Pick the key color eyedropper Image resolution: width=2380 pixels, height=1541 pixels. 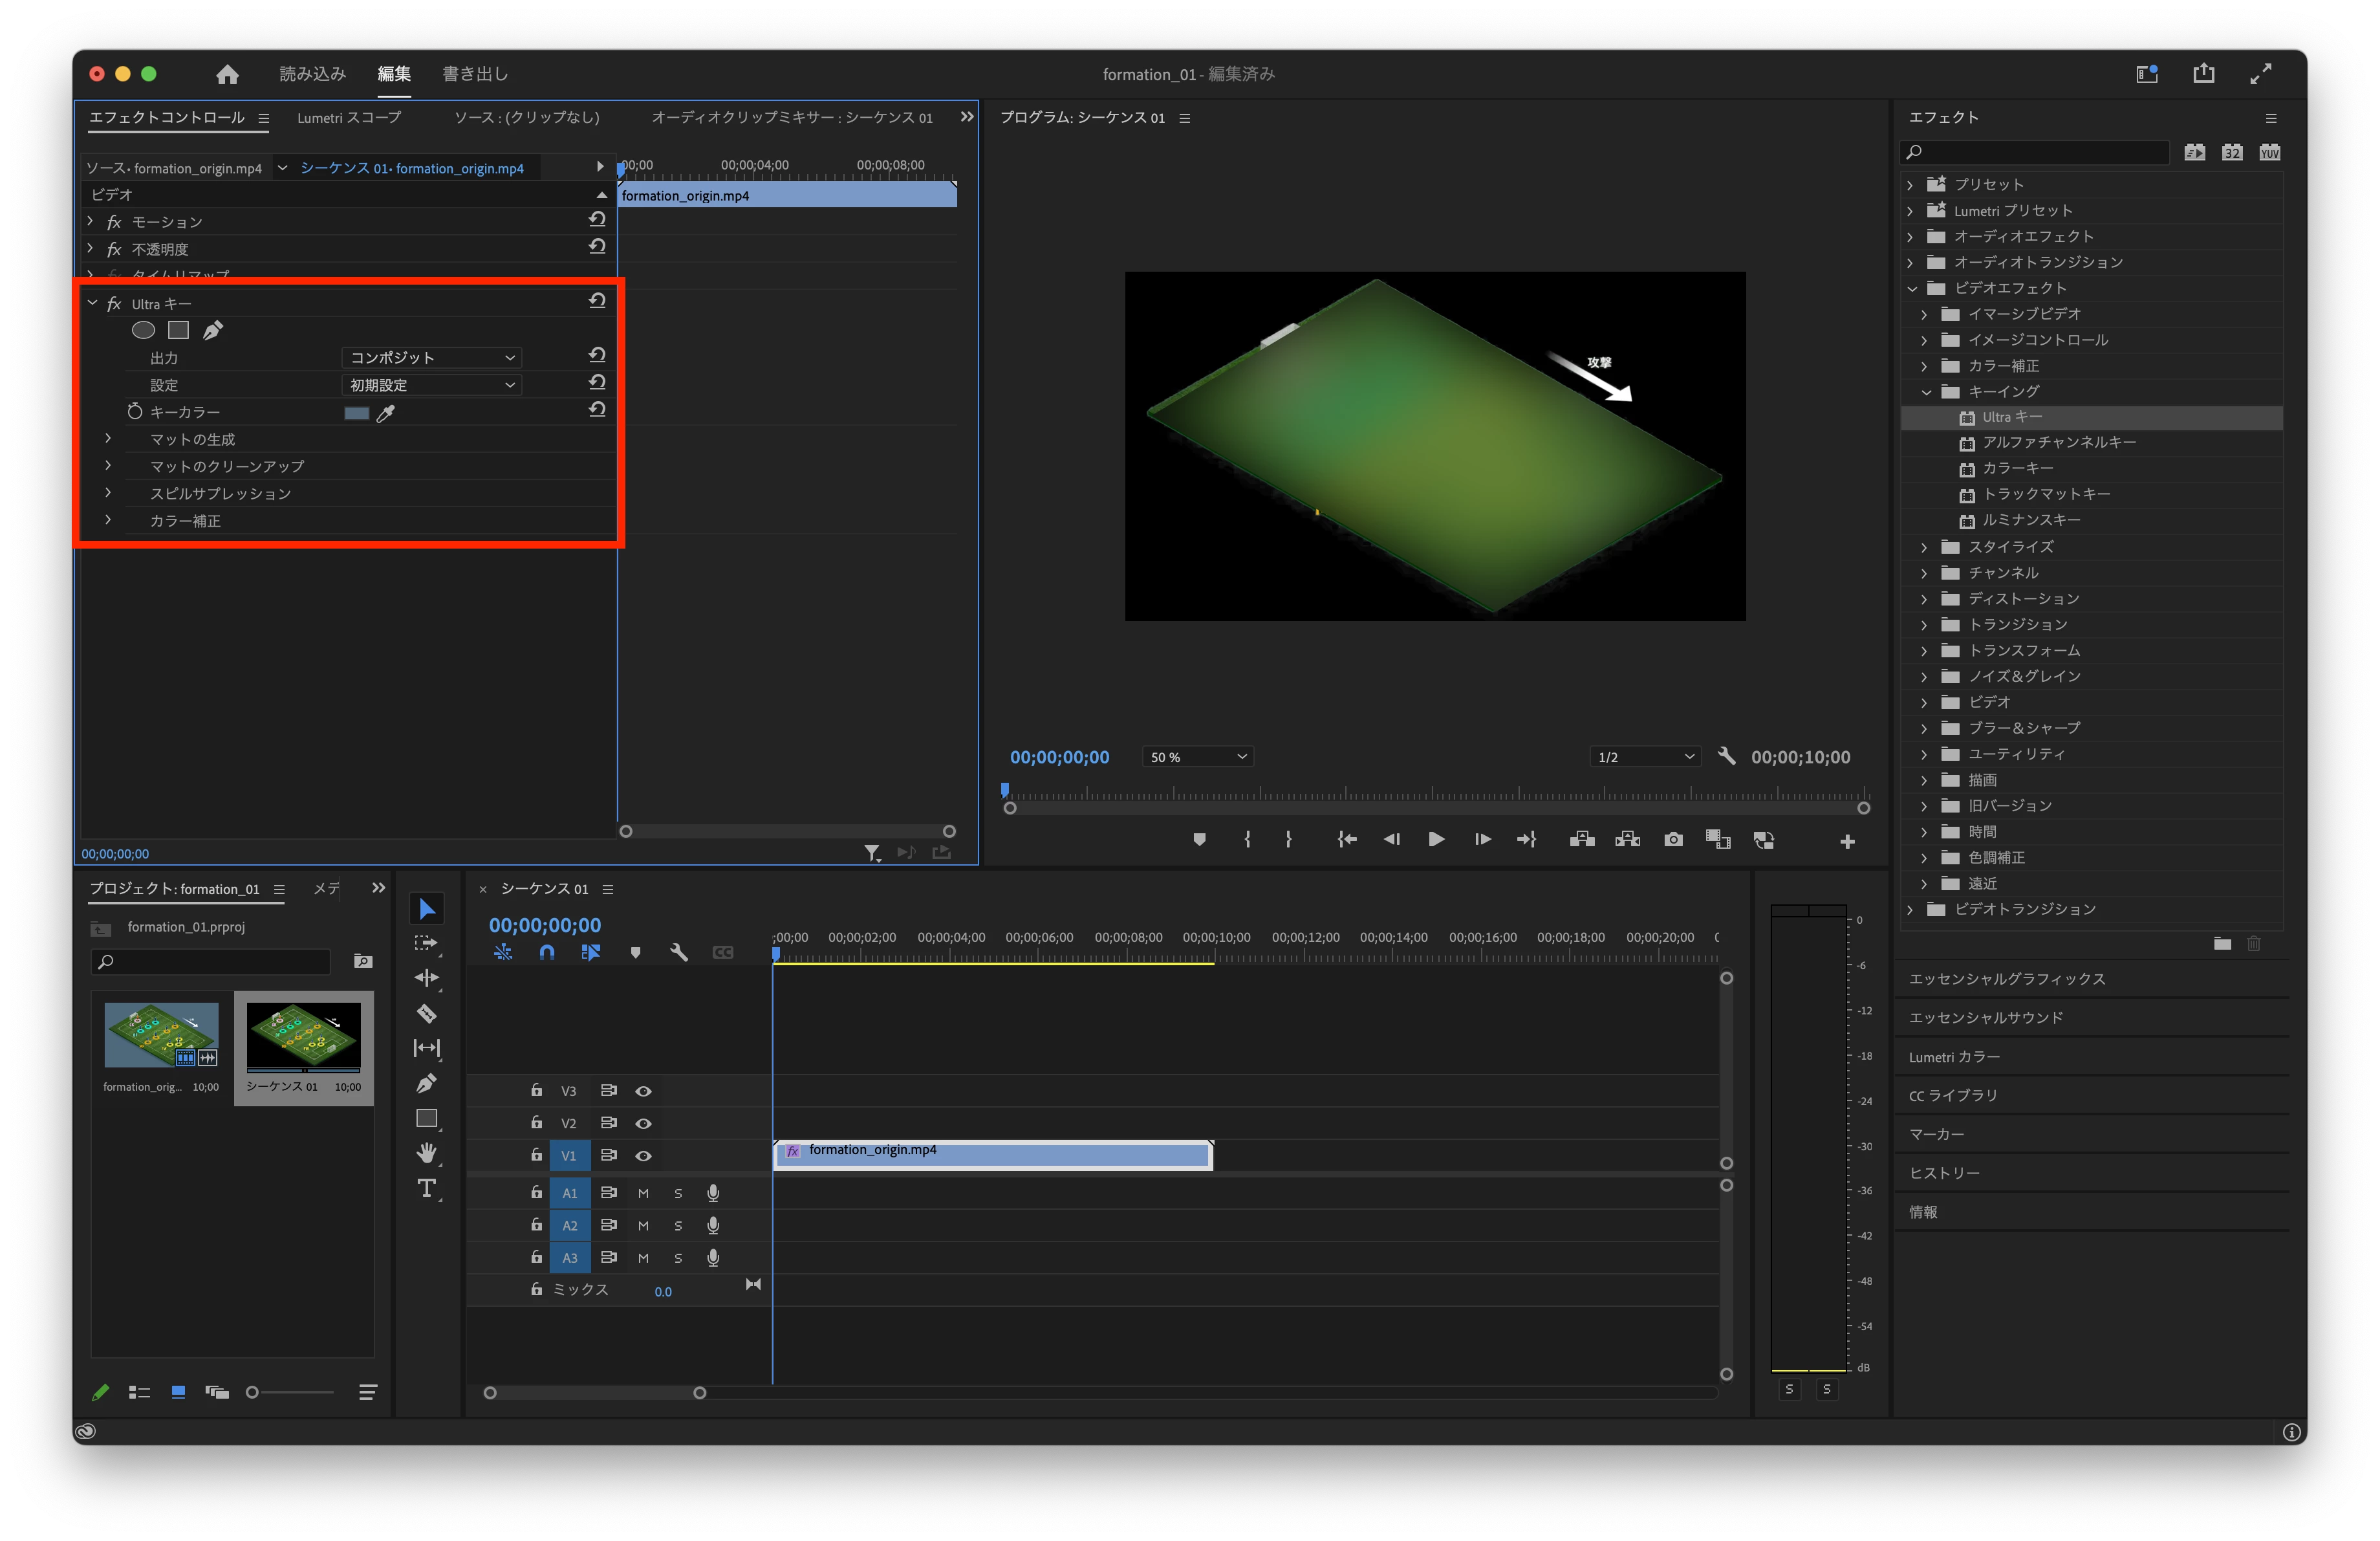385,413
